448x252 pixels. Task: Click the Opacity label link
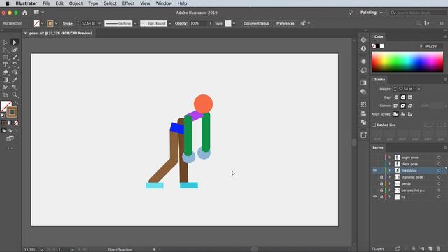coord(181,23)
